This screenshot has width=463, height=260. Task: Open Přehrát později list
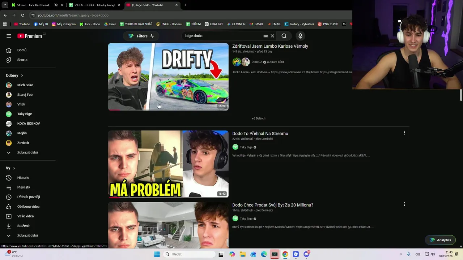(28, 197)
